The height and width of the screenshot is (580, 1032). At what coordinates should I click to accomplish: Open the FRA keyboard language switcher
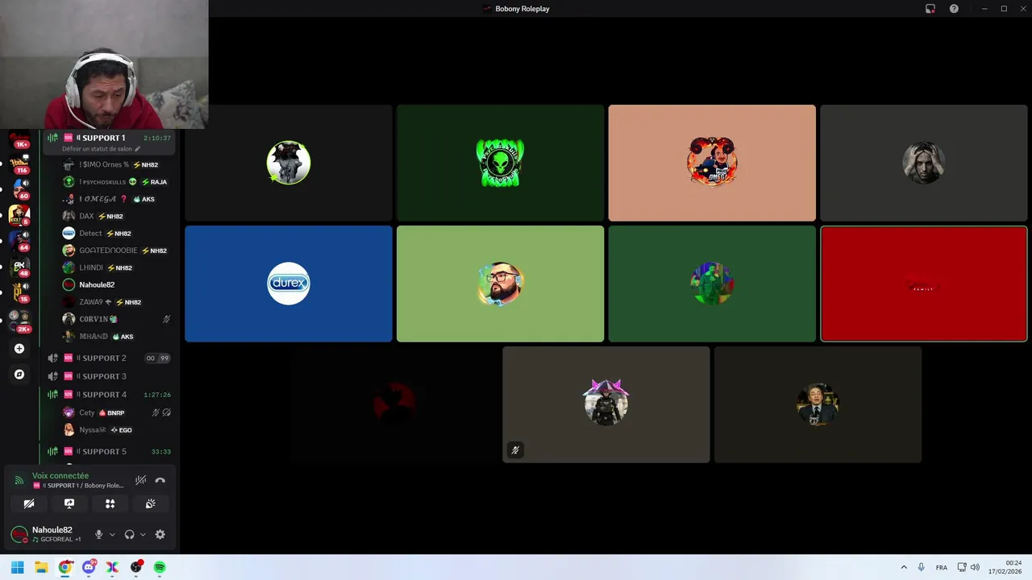click(x=942, y=567)
